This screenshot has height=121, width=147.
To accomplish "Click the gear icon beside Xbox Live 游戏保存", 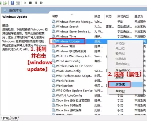I will click(x=53, y=110).
